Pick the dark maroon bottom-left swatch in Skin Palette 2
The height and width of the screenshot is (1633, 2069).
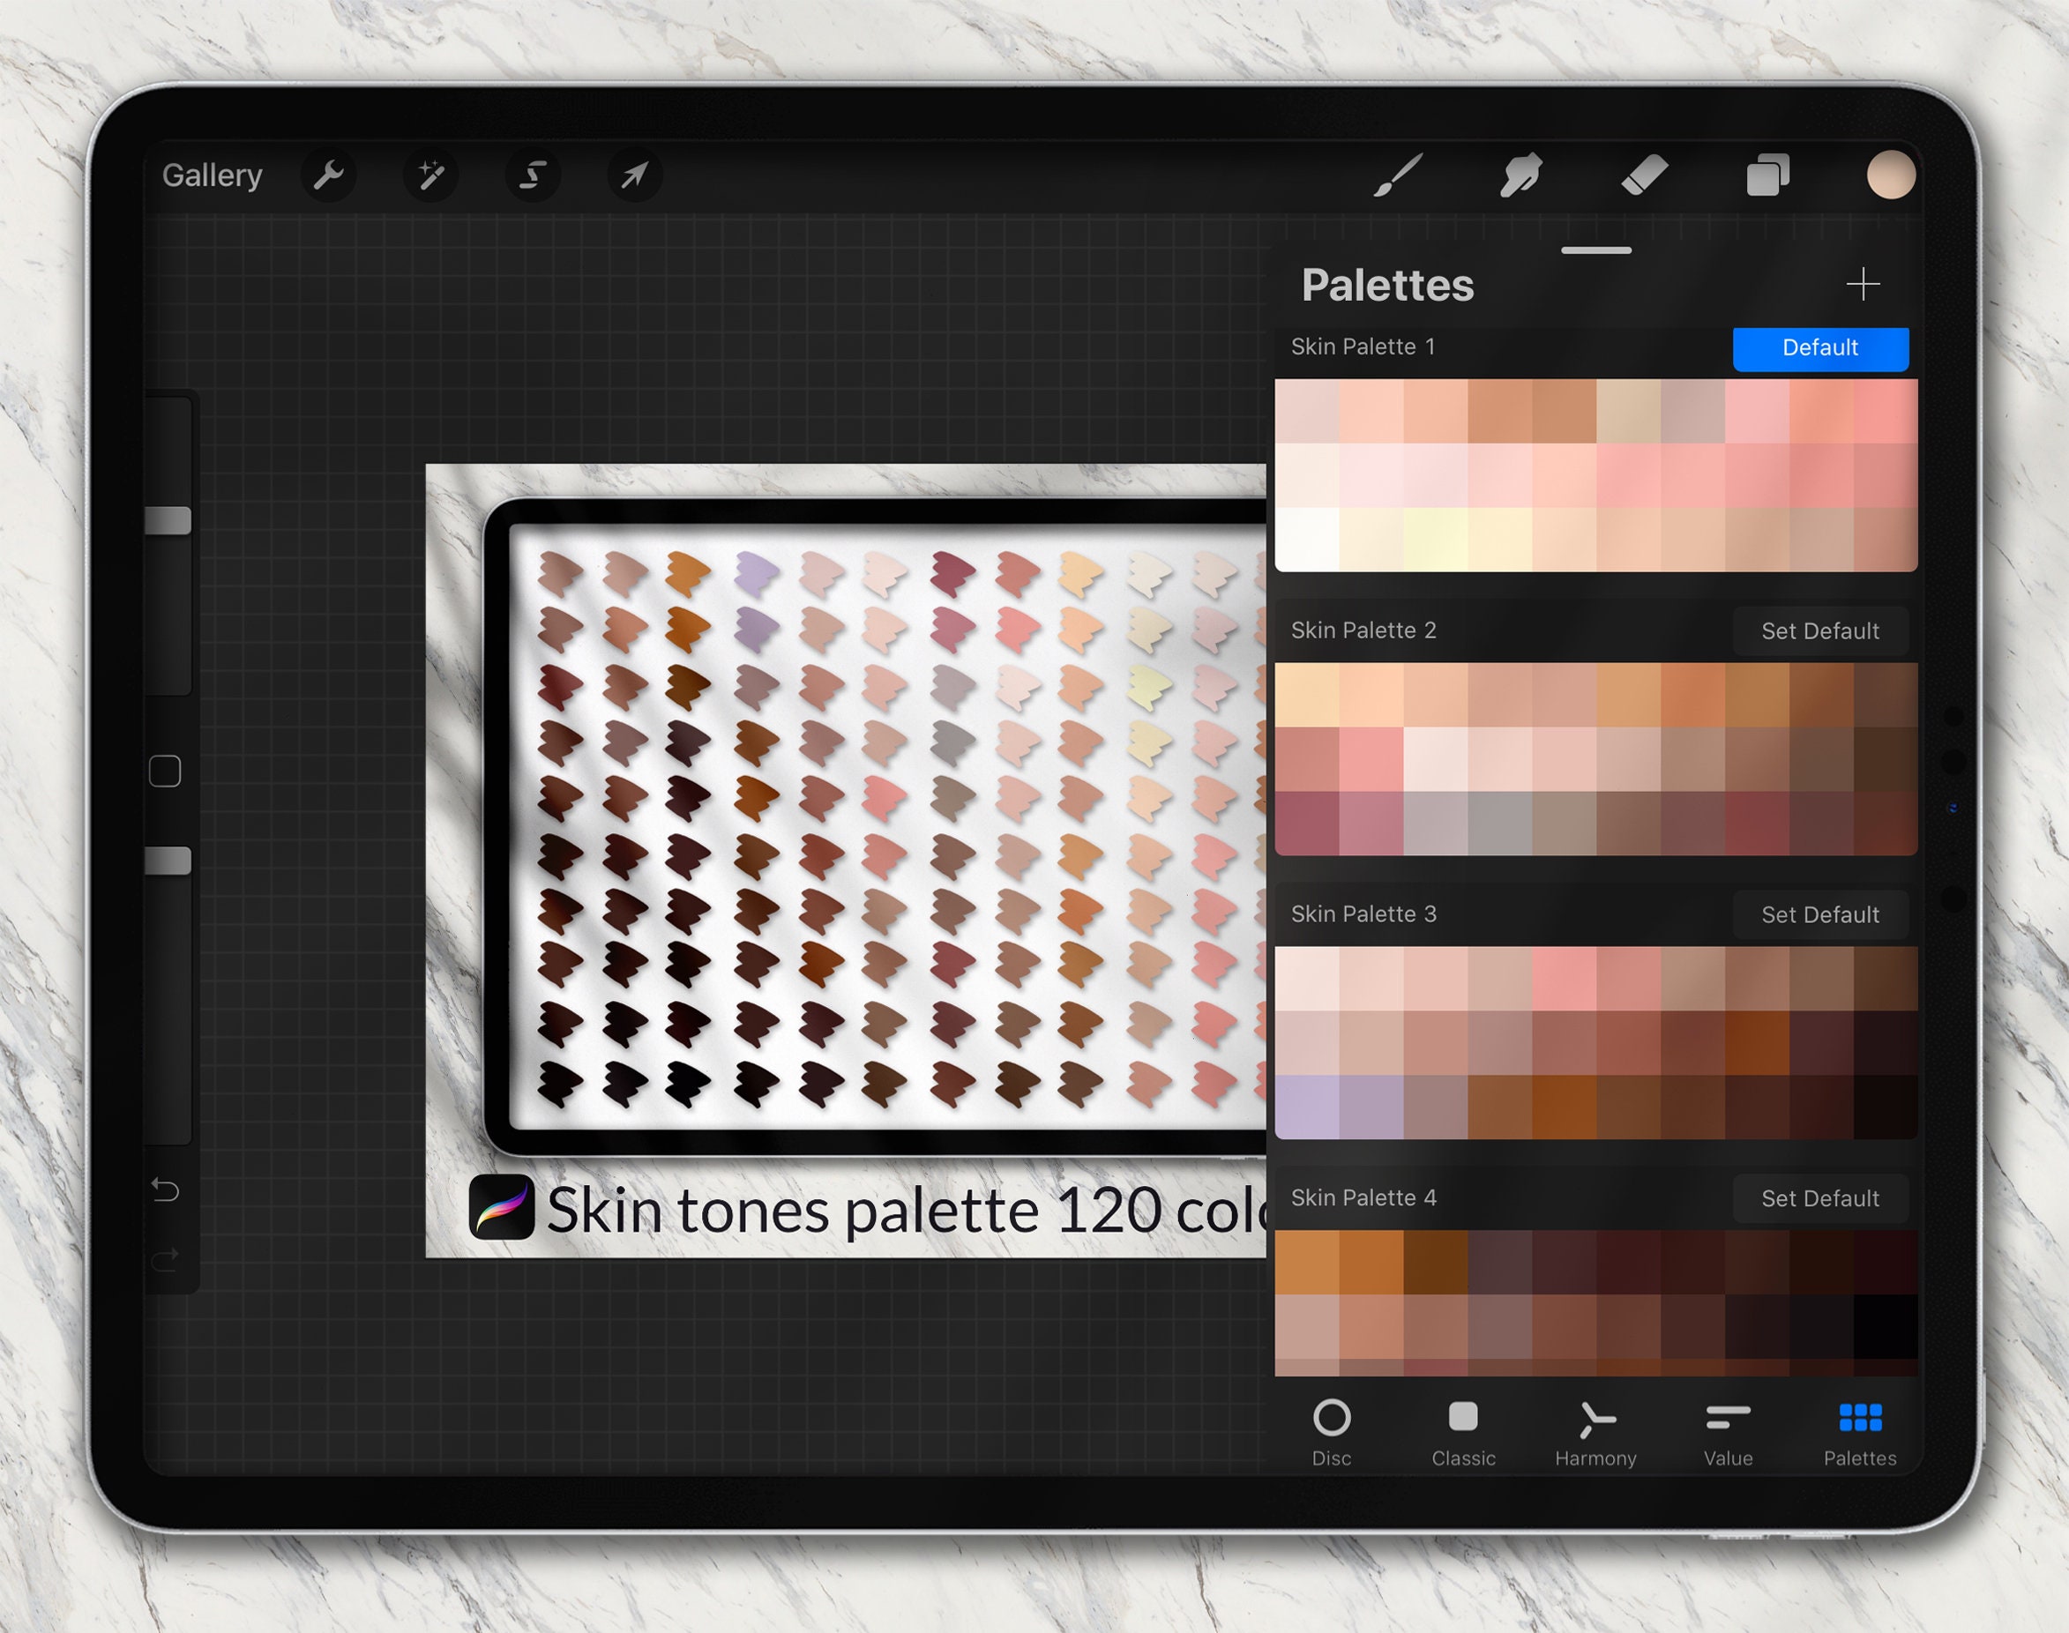pyautogui.click(x=1307, y=824)
